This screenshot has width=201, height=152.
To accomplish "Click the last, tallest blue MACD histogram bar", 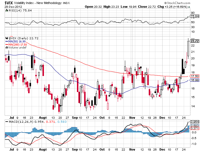I will point(188,129).
